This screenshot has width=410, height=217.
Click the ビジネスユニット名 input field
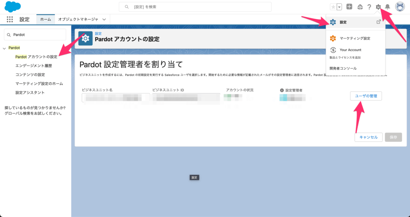(x=116, y=98)
